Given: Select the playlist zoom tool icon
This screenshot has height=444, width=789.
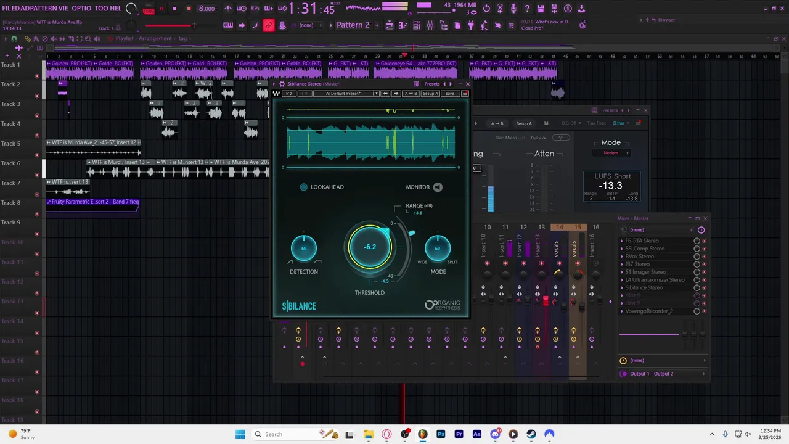Looking at the screenshot, I should (88, 38).
